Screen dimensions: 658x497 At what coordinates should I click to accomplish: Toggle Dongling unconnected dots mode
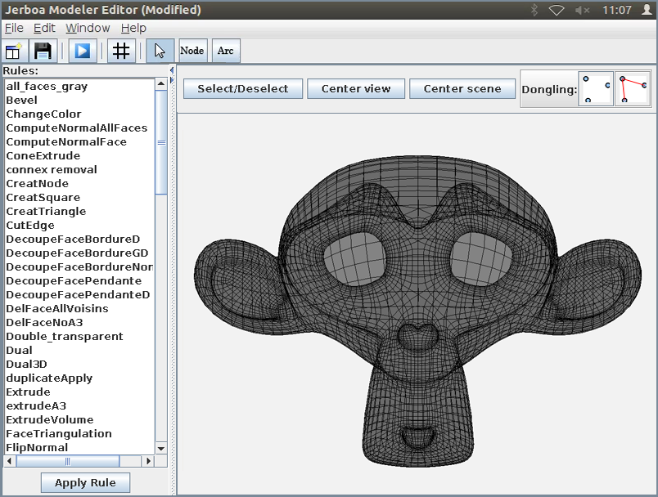point(596,88)
